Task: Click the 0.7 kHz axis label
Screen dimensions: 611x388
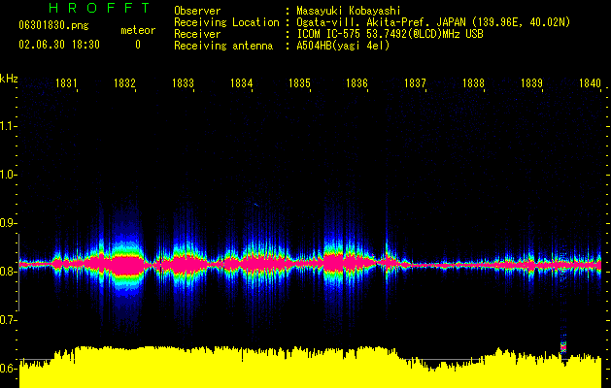Action: pyautogui.click(x=8, y=320)
